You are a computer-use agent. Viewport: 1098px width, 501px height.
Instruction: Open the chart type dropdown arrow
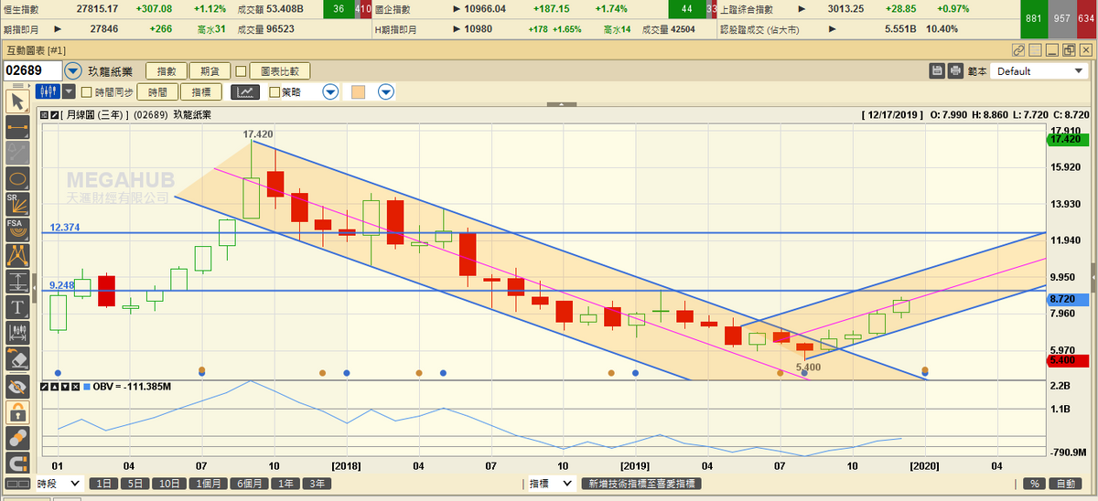[x=70, y=91]
